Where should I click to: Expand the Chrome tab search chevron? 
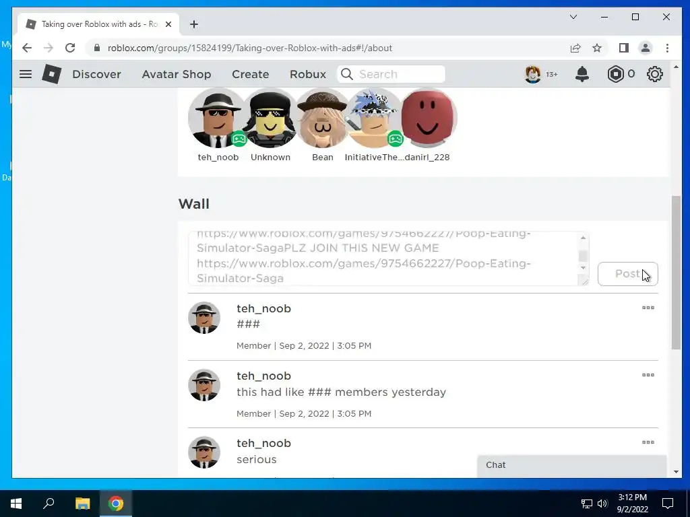(573, 17)
